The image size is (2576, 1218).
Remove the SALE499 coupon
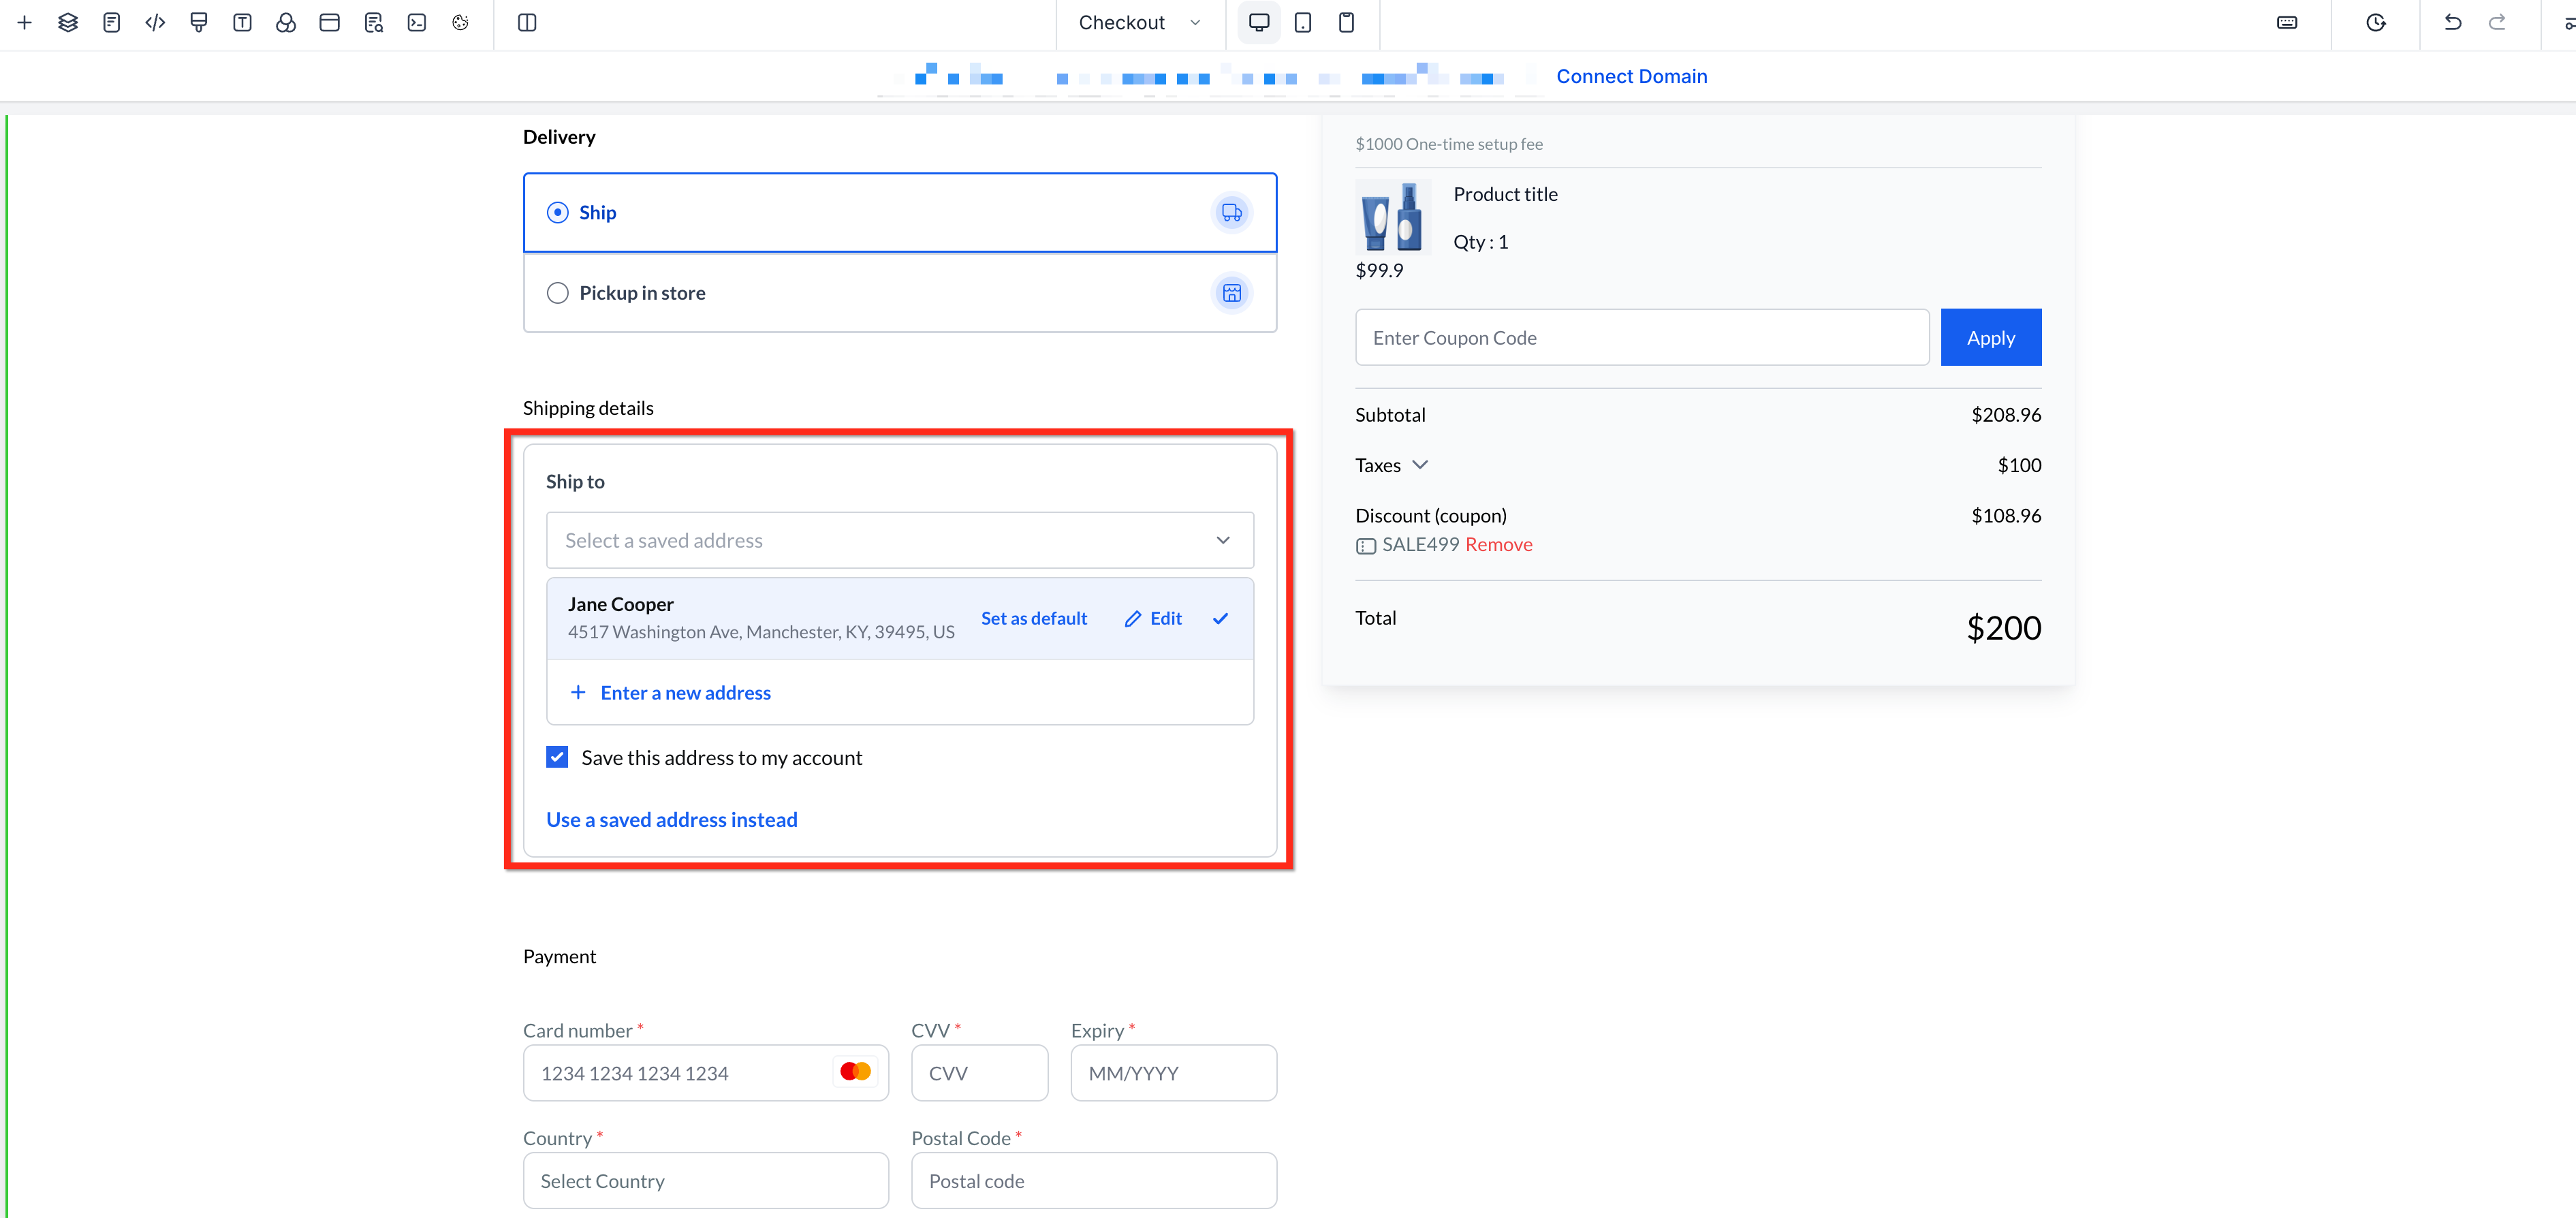tap(1499, 544)
